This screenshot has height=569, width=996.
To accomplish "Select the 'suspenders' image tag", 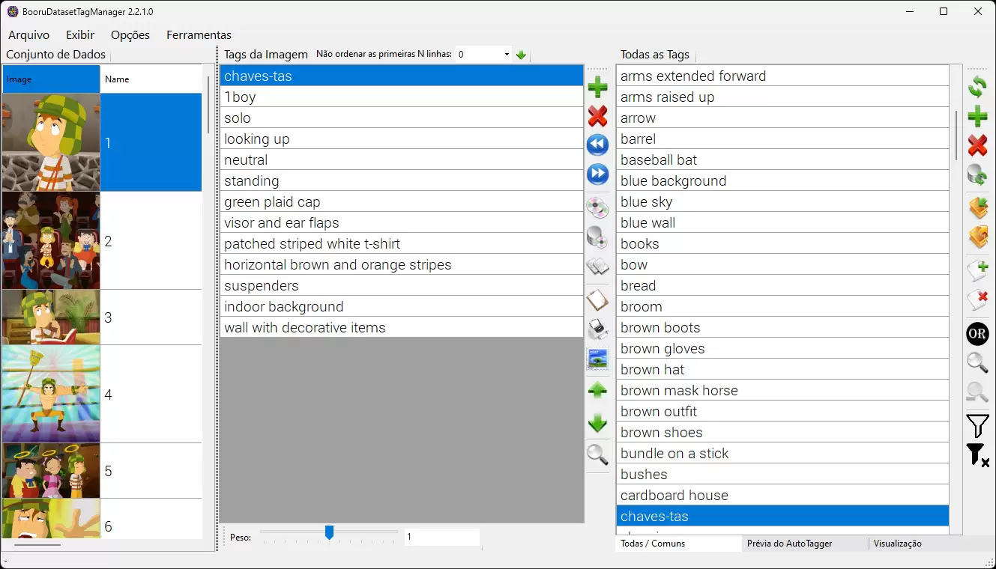I will [x=402, y=285].
